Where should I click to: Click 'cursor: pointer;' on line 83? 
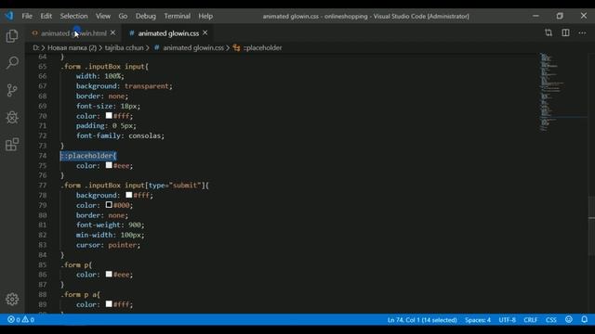click(x=108, y=245)
